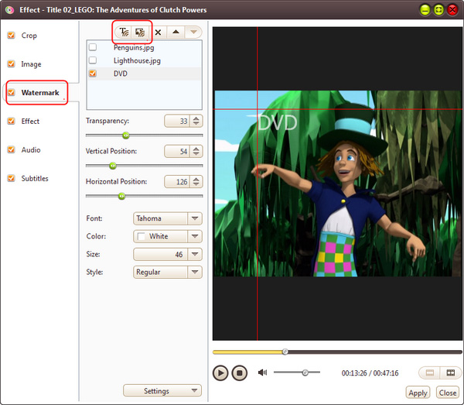
Task: Delete the selected watermark with the X icon
Action: [x=159, y=33]
